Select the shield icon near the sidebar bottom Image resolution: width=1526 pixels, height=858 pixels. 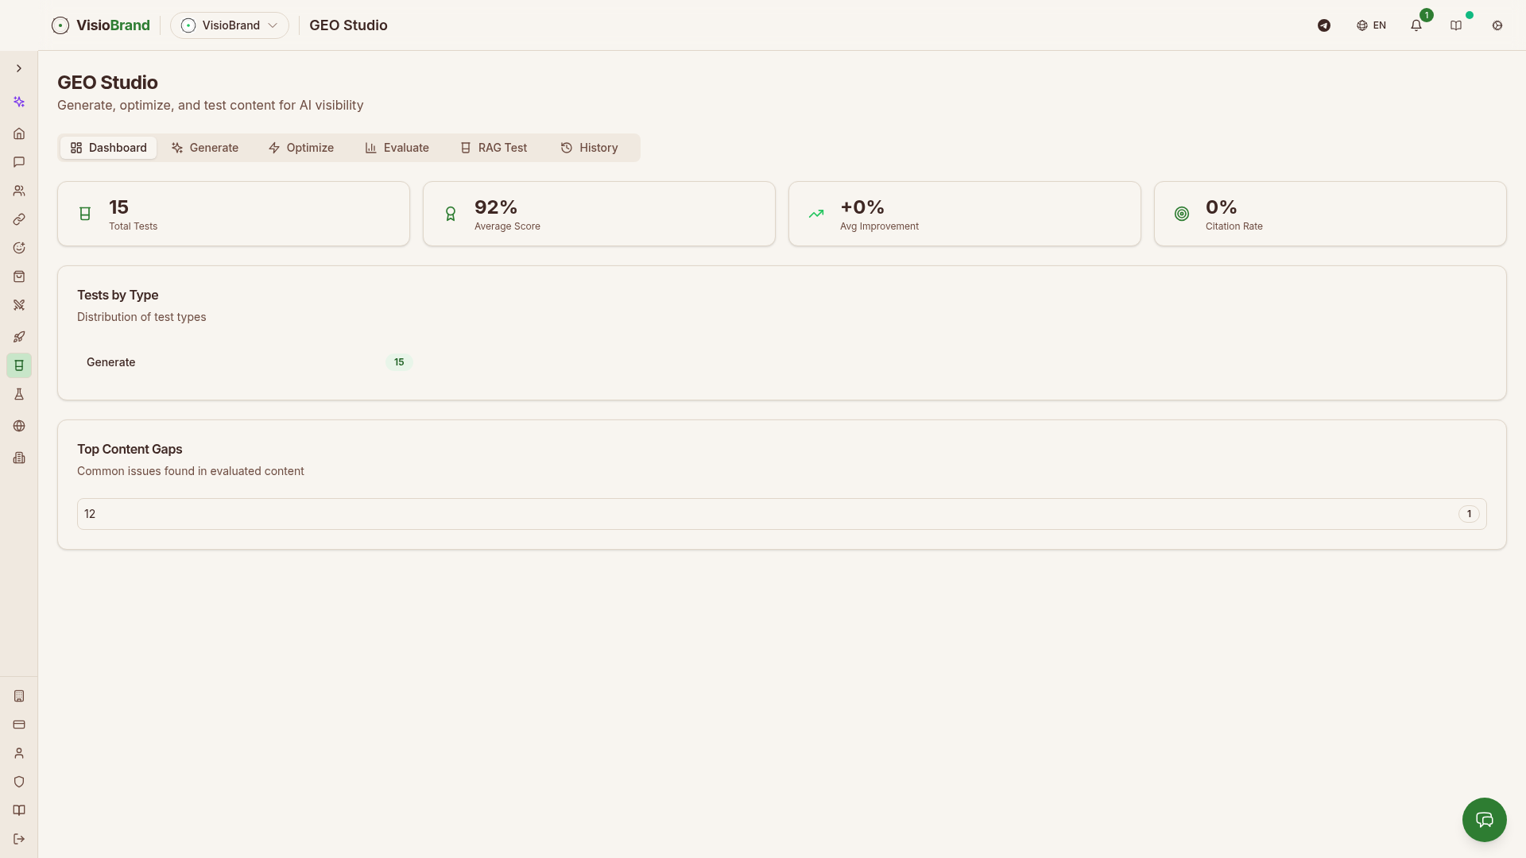point(19,782)
